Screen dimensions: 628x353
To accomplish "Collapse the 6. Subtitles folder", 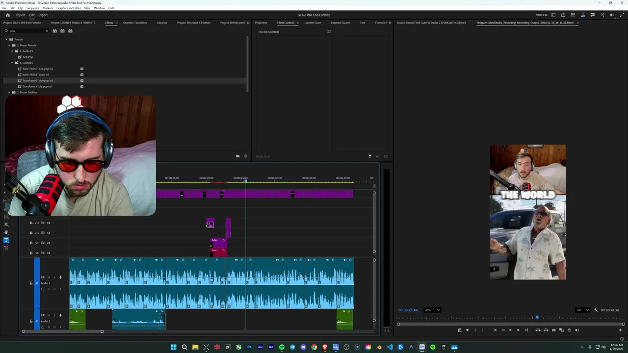I will (12, 63).
